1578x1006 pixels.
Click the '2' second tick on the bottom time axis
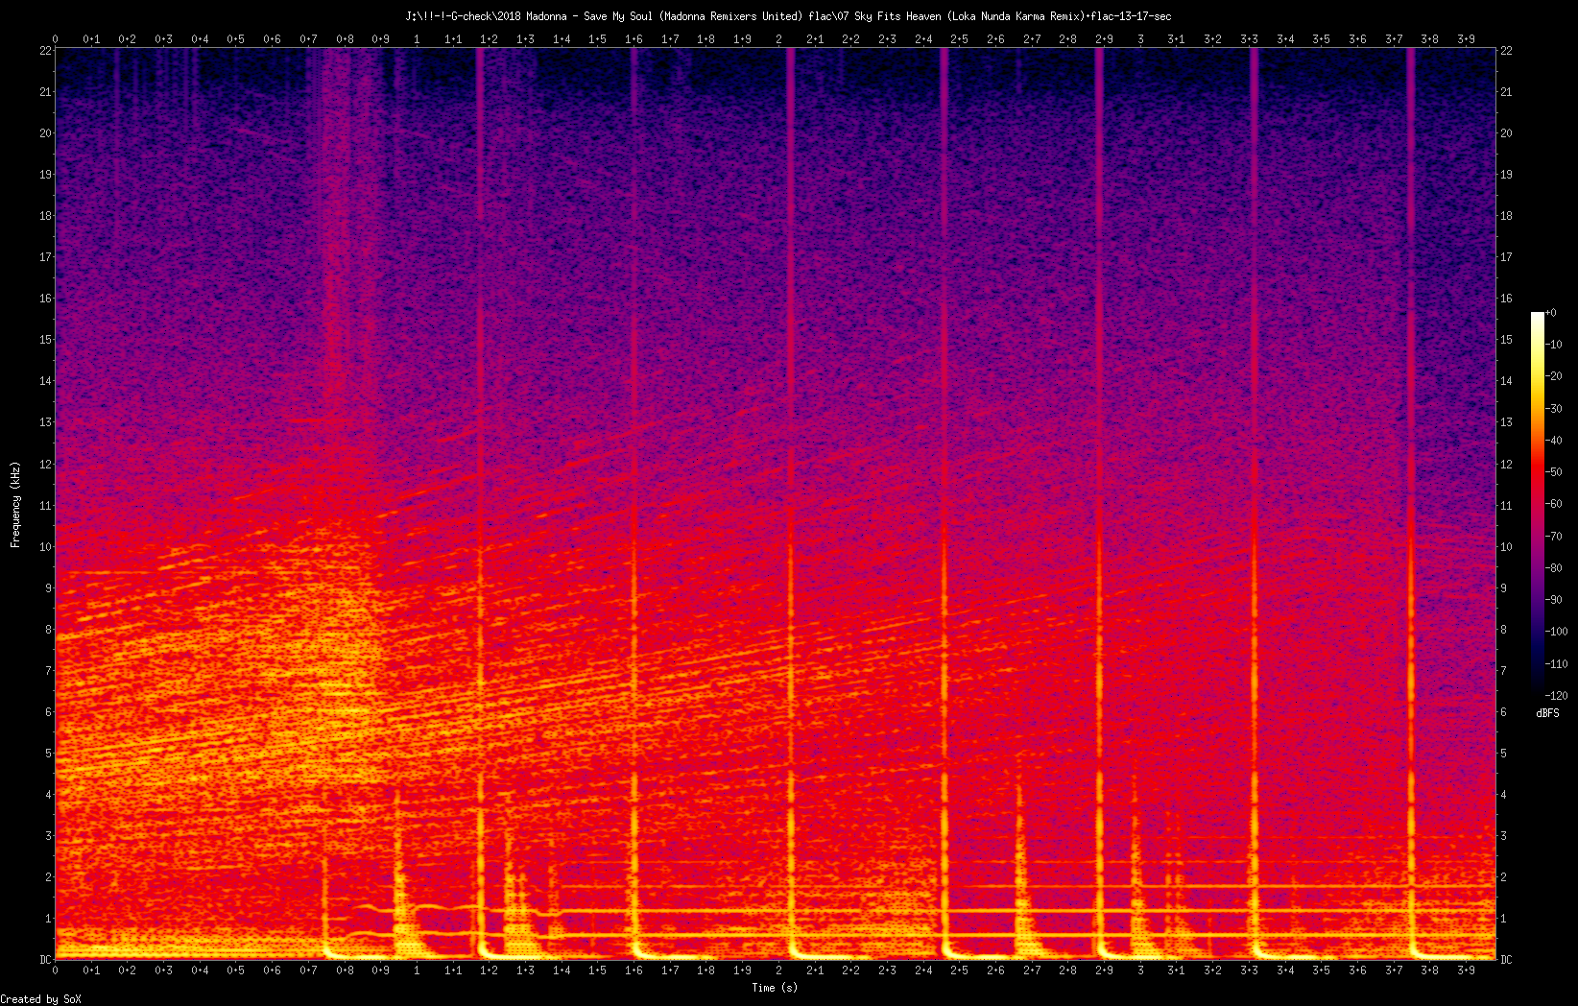[x=778, y=970]
